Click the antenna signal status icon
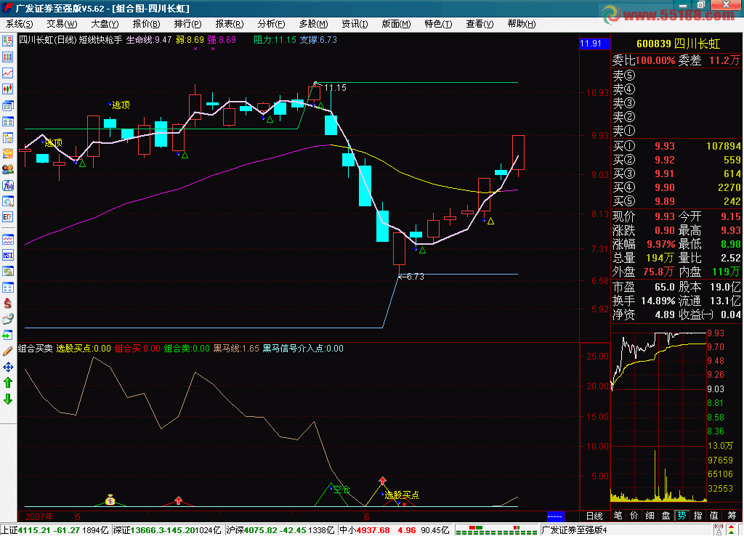Viewport: 744px width, 536px height. pyautogui.click(x=719, y=530)
